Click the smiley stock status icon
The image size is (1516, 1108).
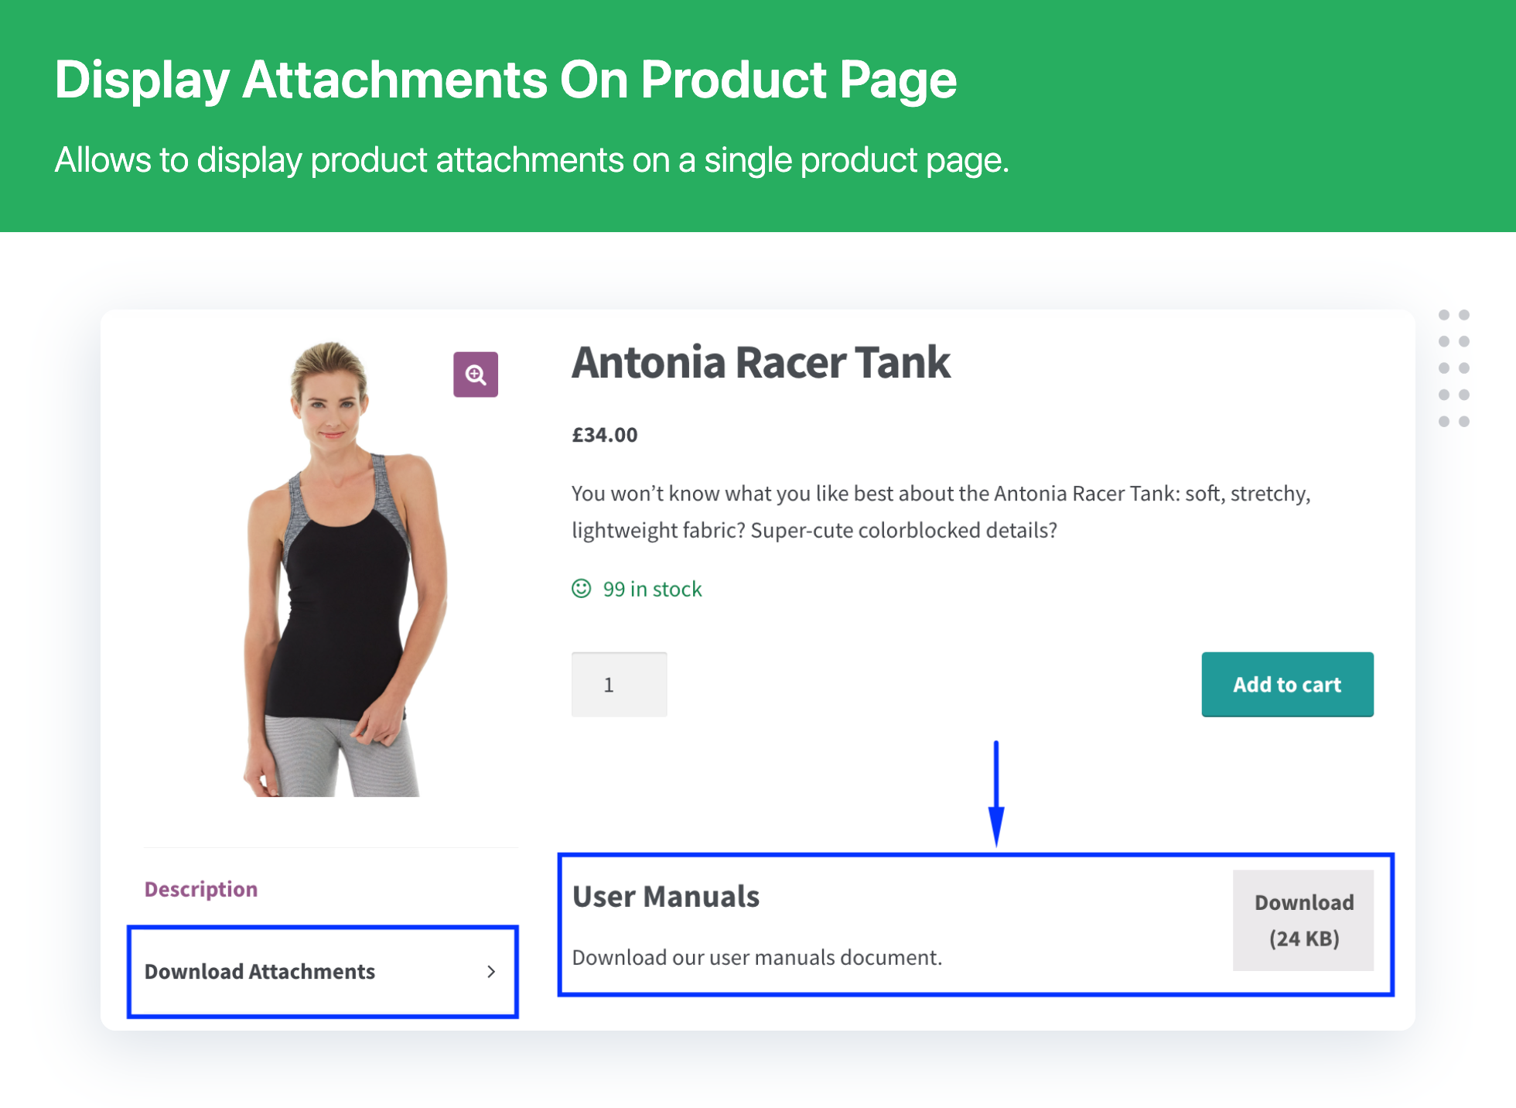(x=582, y=589)
